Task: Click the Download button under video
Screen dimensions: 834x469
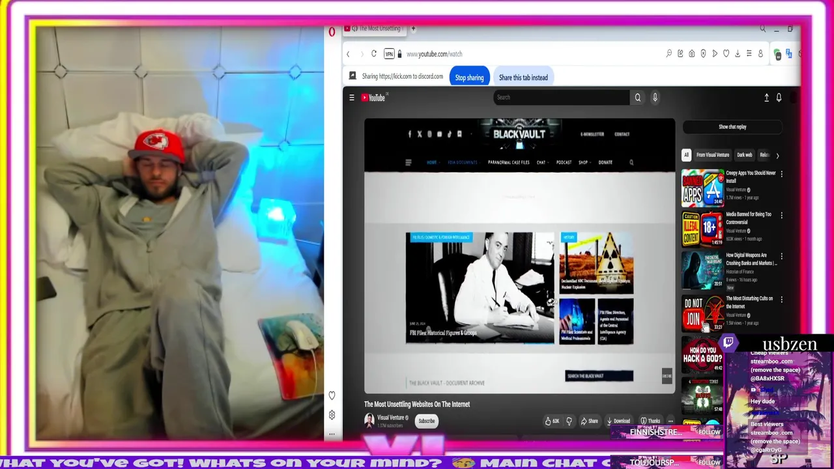Action: tap(618, 421)
